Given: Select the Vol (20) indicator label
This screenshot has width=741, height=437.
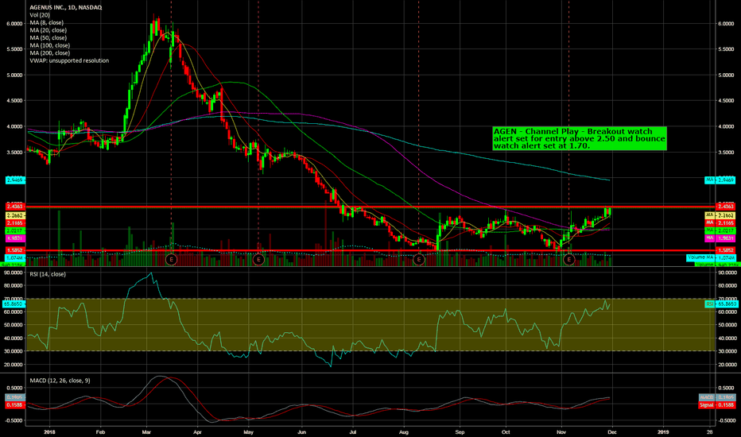Looking at the screenshot, I should 40,15.
